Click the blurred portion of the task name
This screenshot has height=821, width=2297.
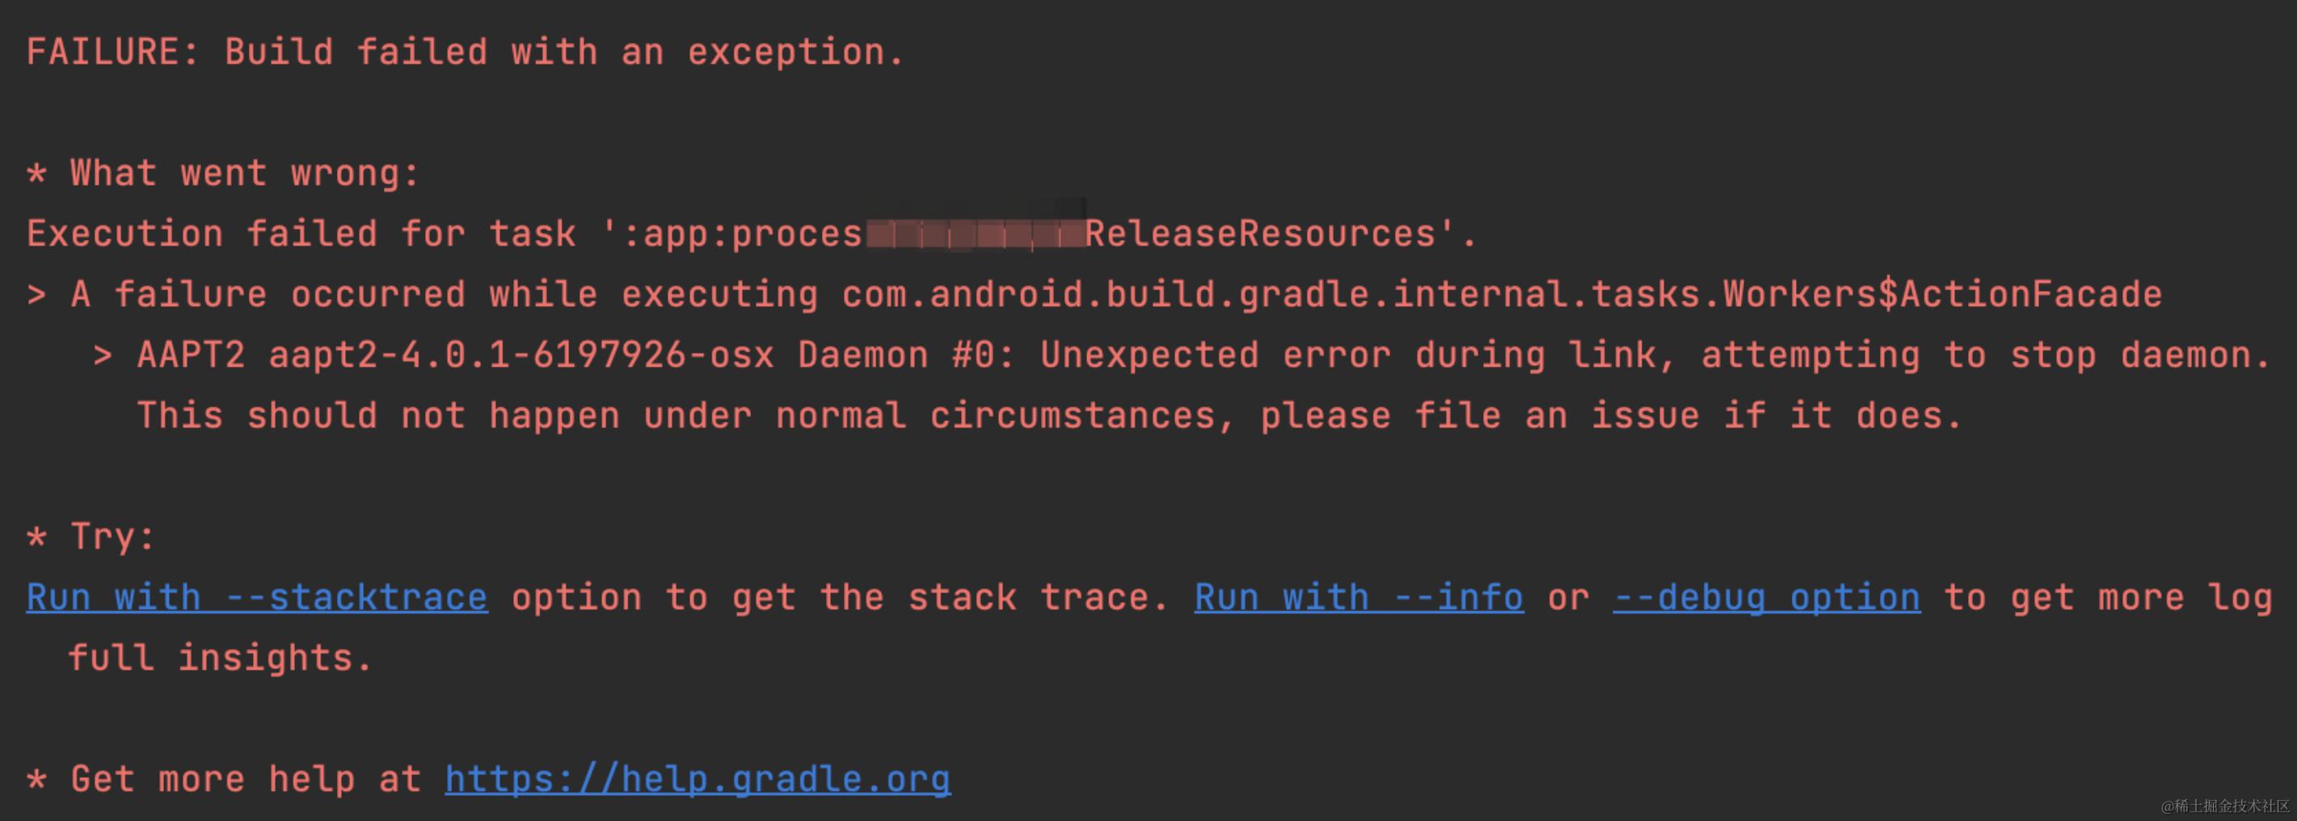click(x=976, y=234)
